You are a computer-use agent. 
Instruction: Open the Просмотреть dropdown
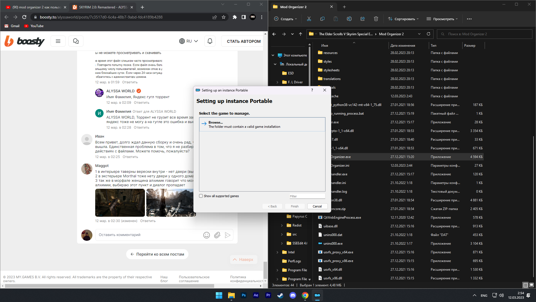442,19
